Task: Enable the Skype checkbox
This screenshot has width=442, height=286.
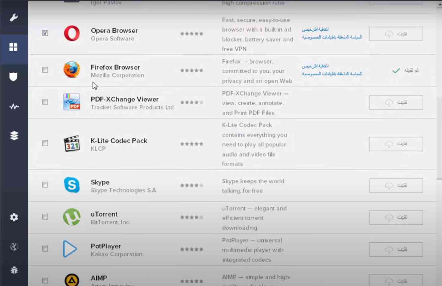Action: coord(45,185)
